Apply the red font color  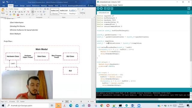[x=18, y=15]
